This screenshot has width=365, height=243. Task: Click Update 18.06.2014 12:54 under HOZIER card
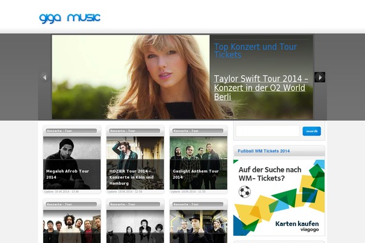tap(125, 192)
